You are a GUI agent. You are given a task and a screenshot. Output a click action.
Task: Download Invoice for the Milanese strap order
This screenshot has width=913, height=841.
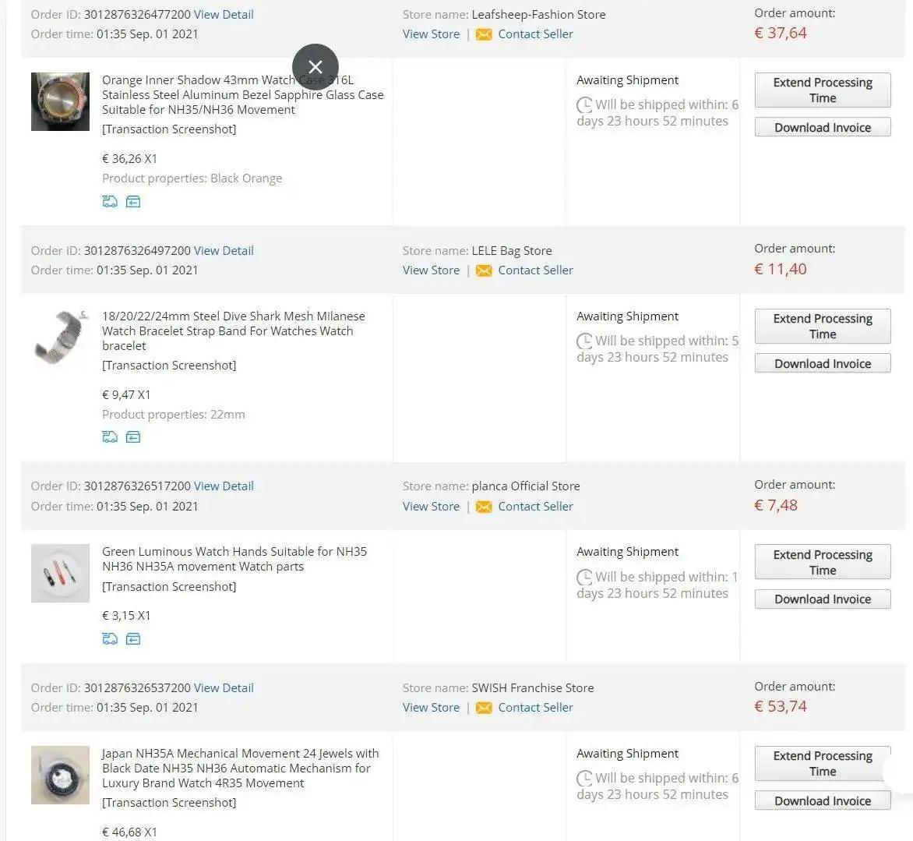coord(822,363)
